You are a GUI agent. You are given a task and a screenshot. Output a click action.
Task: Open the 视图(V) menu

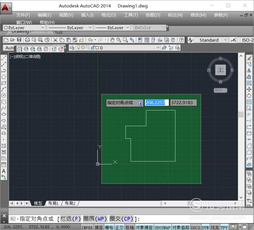pos(66,15)
